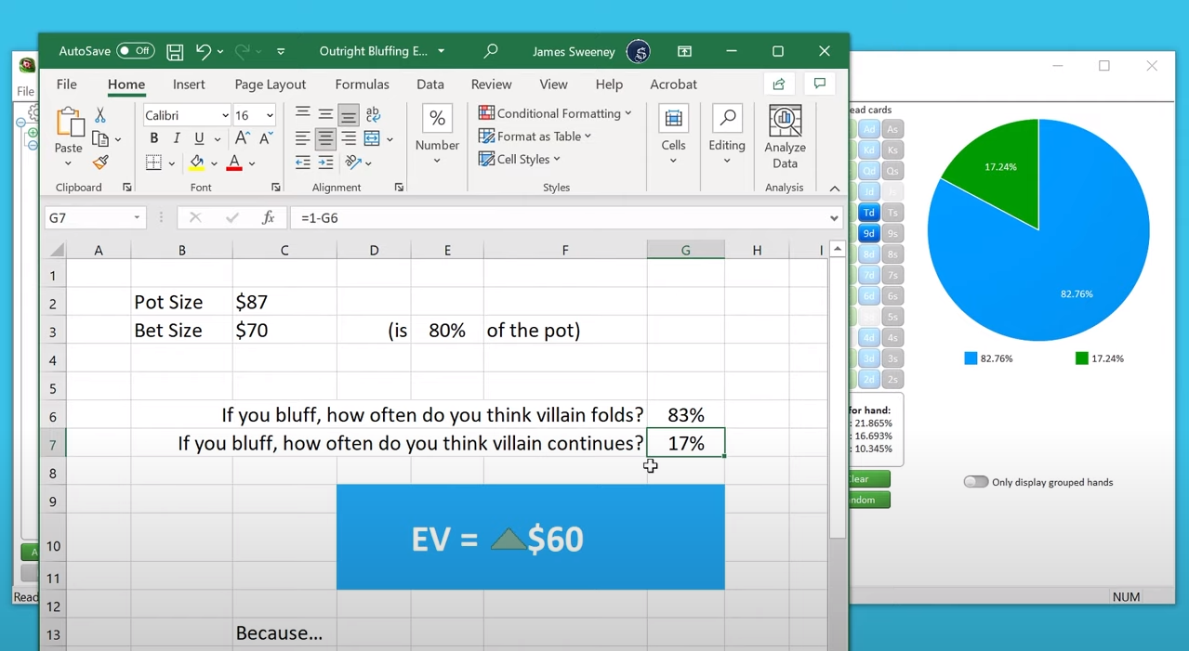
Task: Open the Name Box dropdown arrow
Action: point(137,217)
